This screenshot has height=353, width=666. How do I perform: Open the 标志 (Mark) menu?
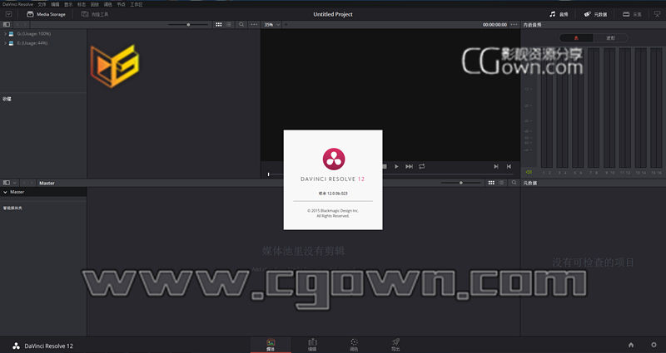[82, 4]
